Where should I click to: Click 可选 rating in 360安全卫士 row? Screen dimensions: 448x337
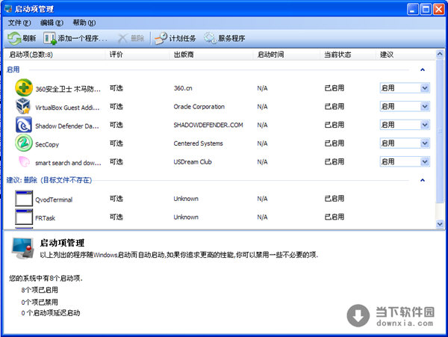(116, 88)
